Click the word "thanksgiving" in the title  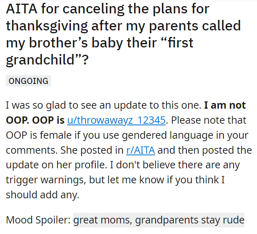tap(47, 26)
